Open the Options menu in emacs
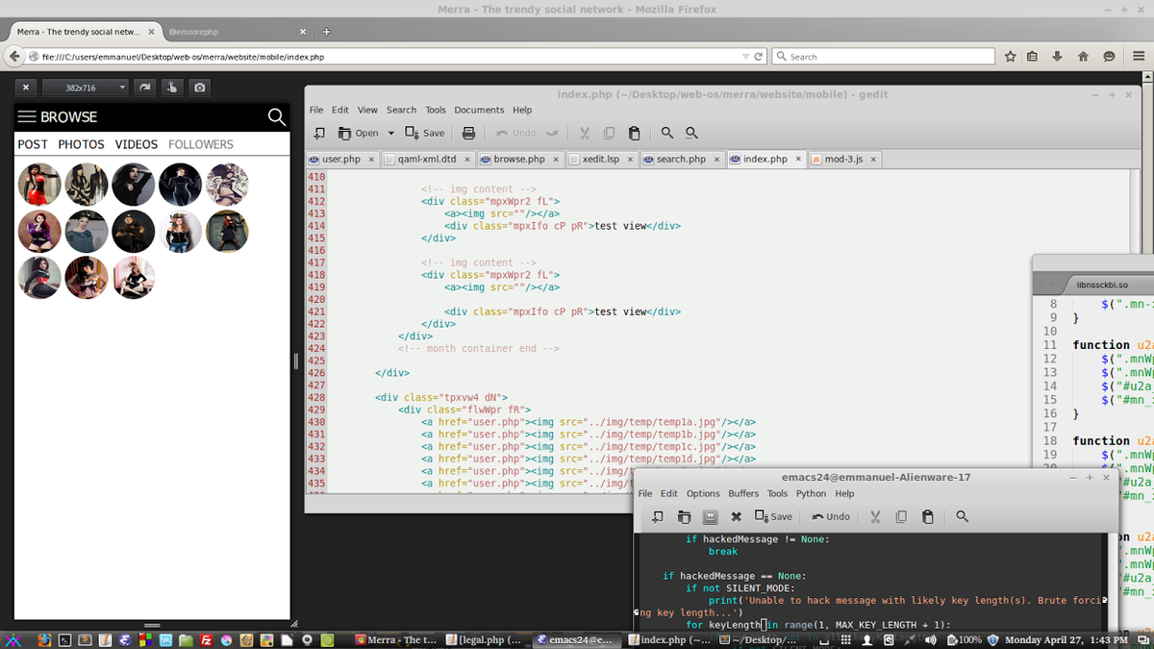Image resolution: width=1154 pixels, height=649 pixels. coord(703,493)
